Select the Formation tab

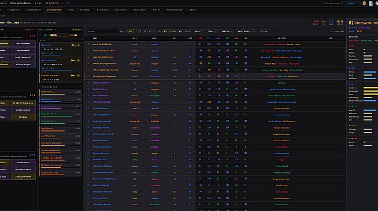pyautogui.click(x=54, y=10)
